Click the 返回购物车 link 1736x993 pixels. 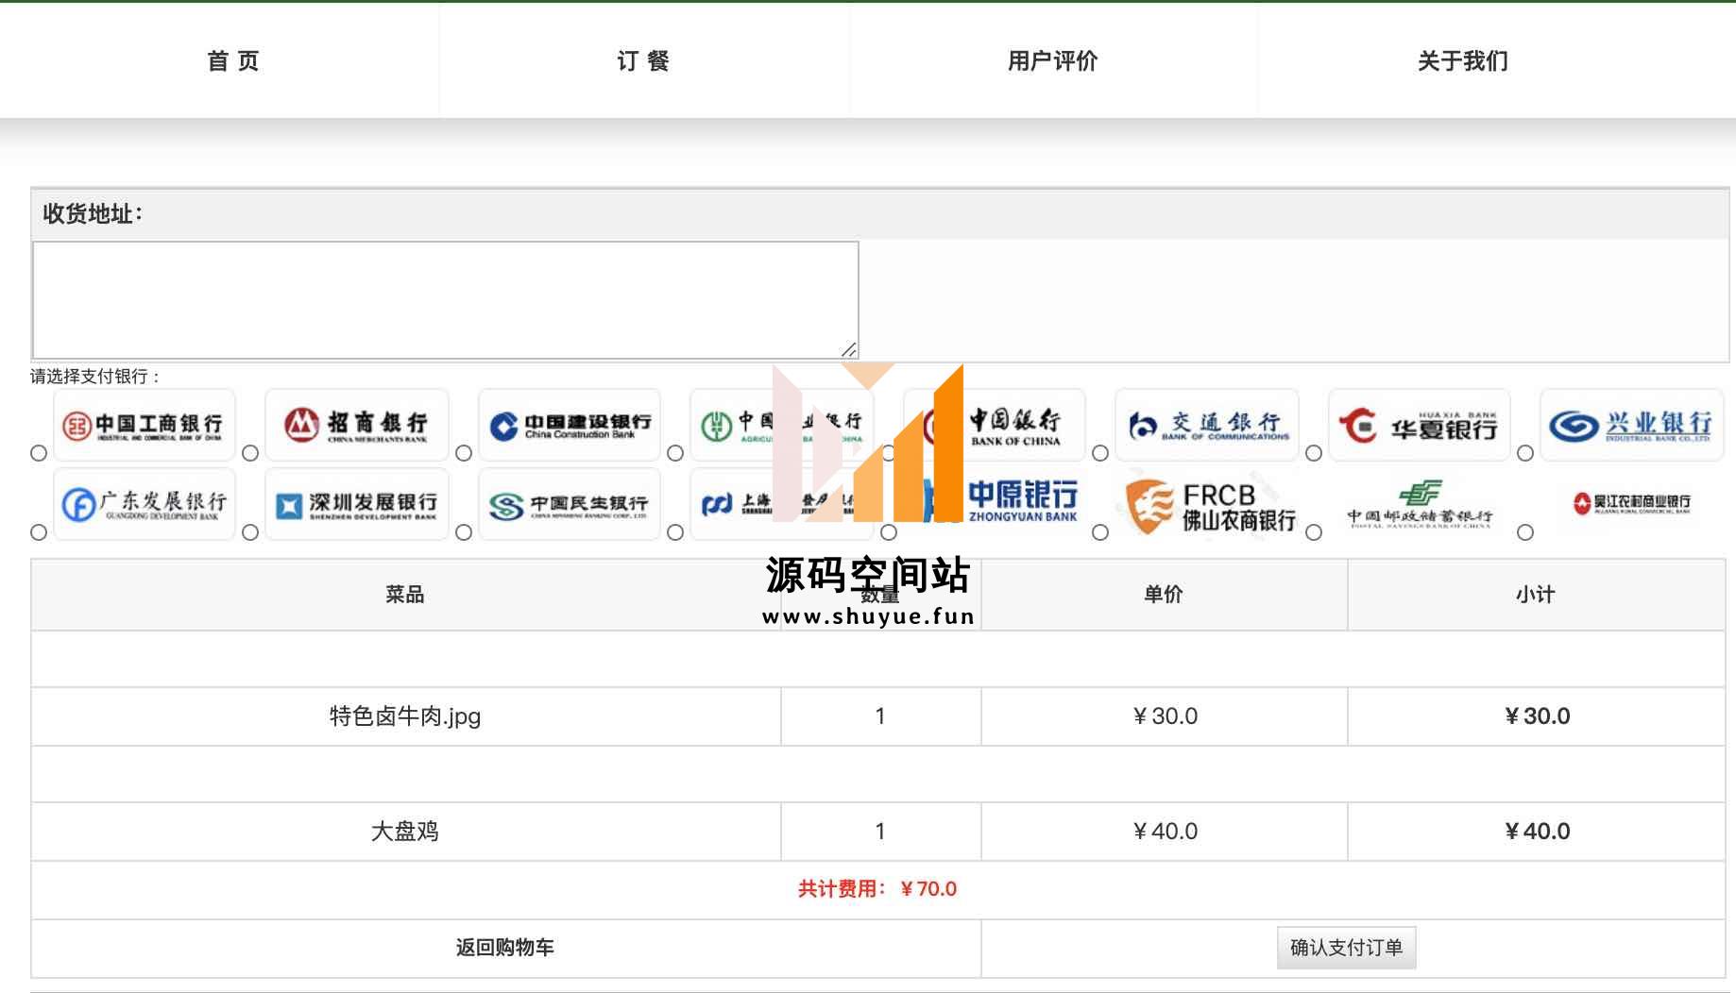pos(505,948)
